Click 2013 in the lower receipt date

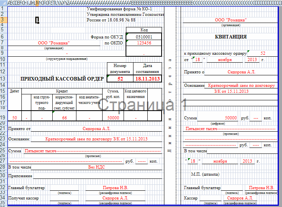(247, 161)
